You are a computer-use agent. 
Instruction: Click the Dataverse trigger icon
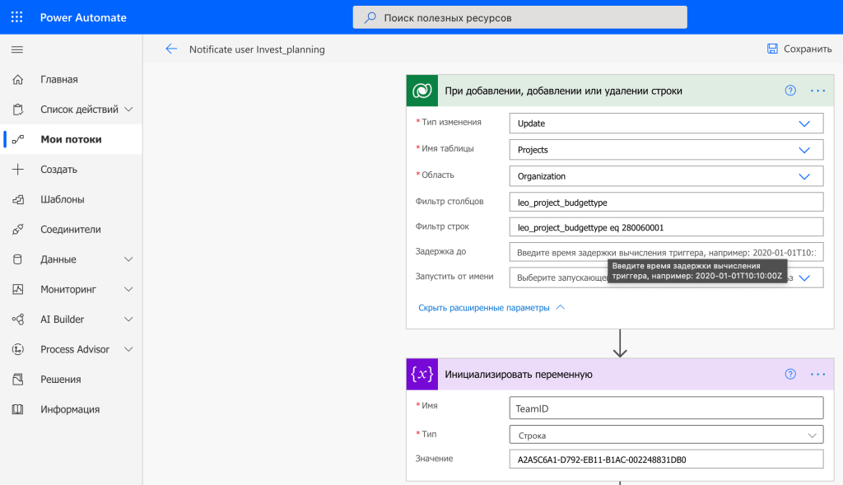(422, 91)
